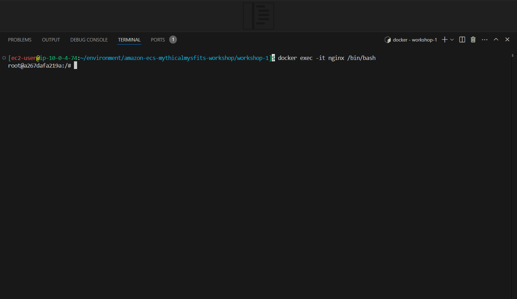Viewport: 517px width, 299px height.
Task: Select the TERMINAL tab
Action: click(x=129, y=40)
